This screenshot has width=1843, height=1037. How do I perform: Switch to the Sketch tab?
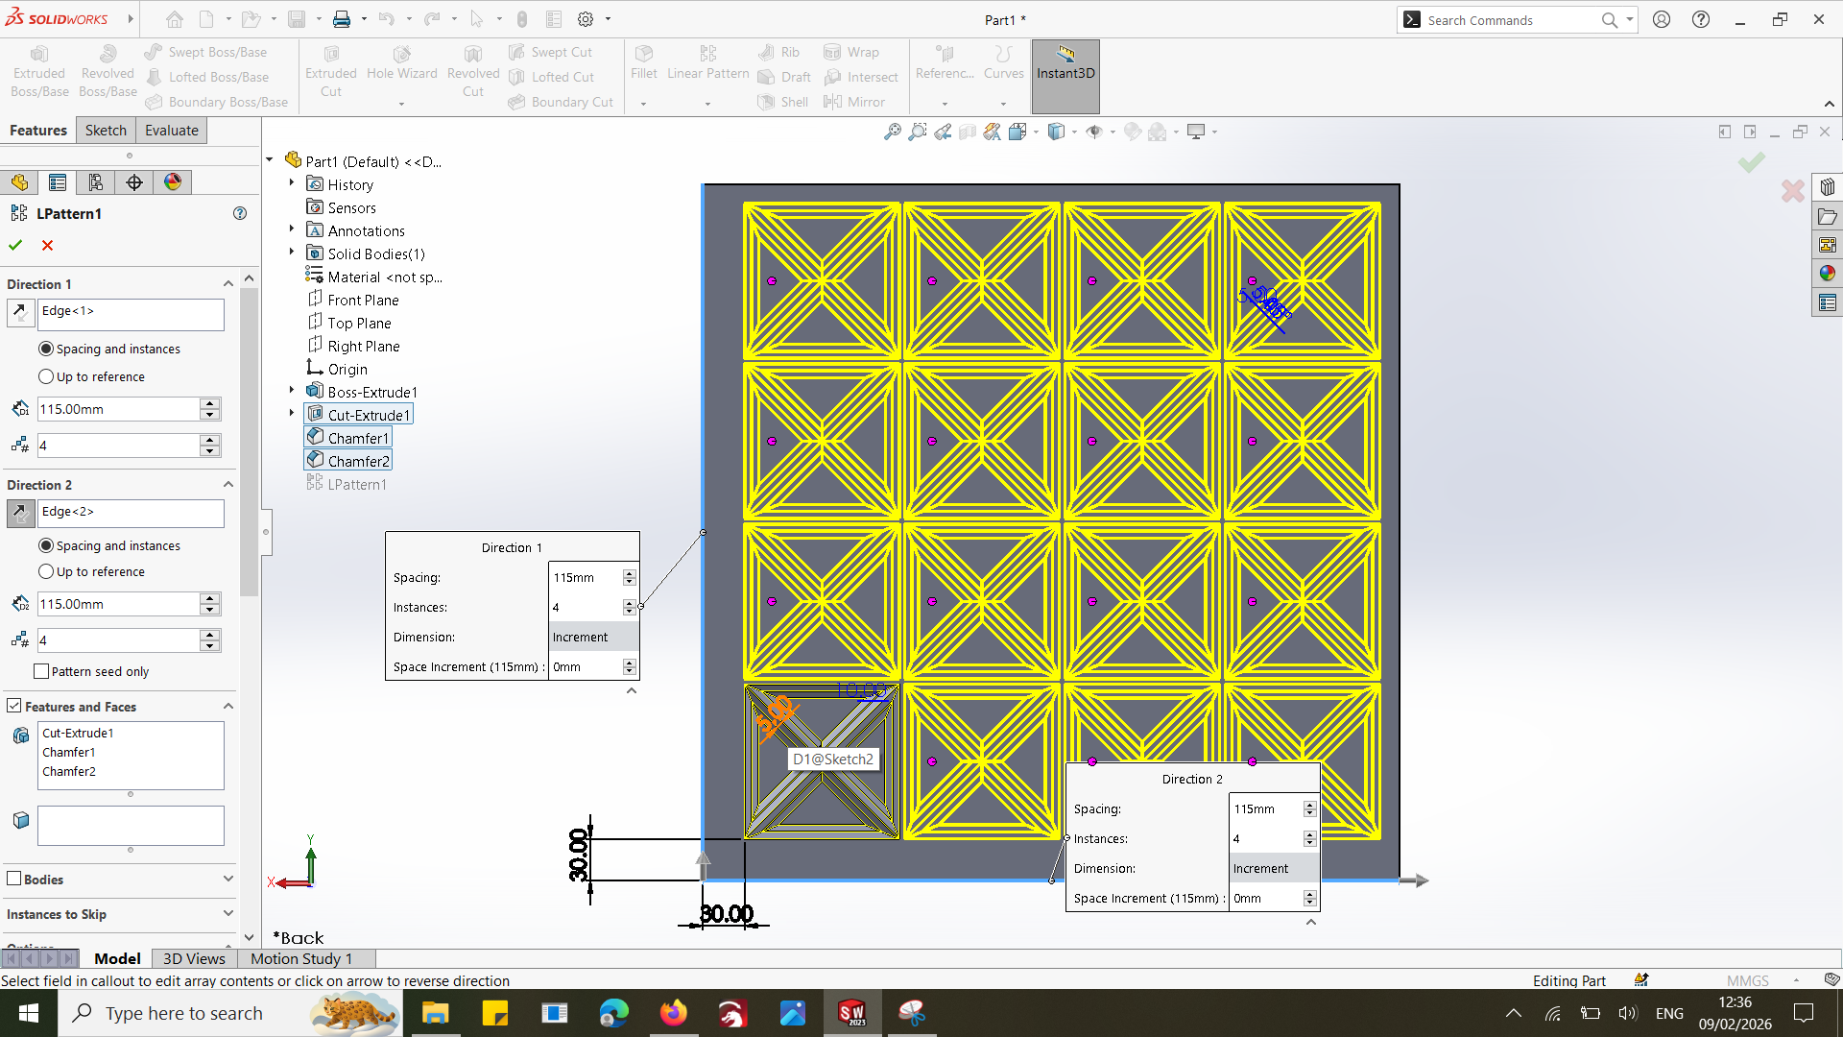pyautogui.click(x=106, y=131)
